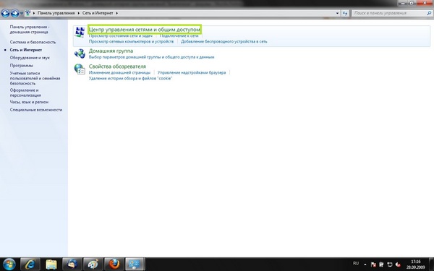Image resolution: width=434 pixels, height=271 pixels.
Task: Click 'Управление надстройками браузера' link
Action: pos(192,72)
